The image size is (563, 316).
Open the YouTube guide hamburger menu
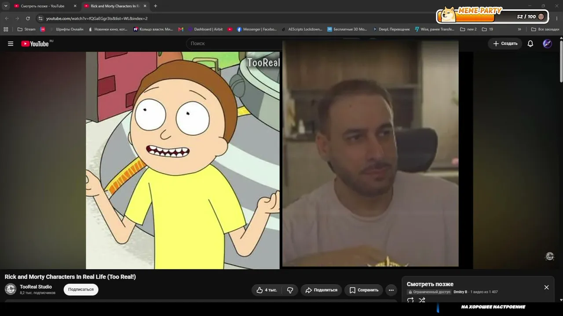pos(11,43)
